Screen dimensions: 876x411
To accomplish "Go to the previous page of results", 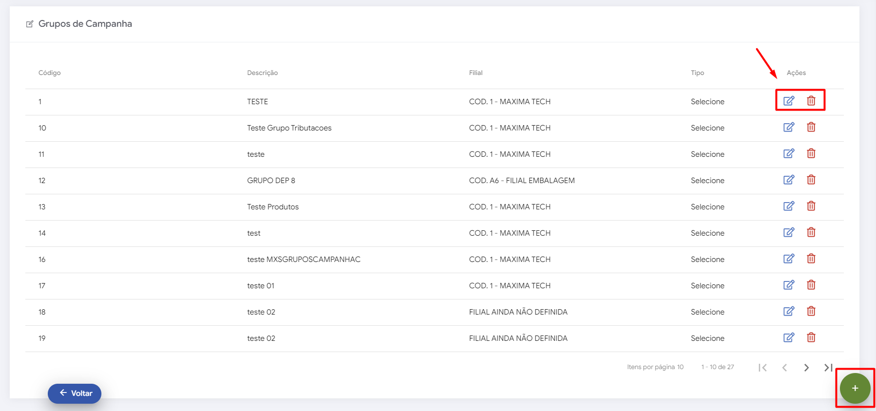I will 784,368.
